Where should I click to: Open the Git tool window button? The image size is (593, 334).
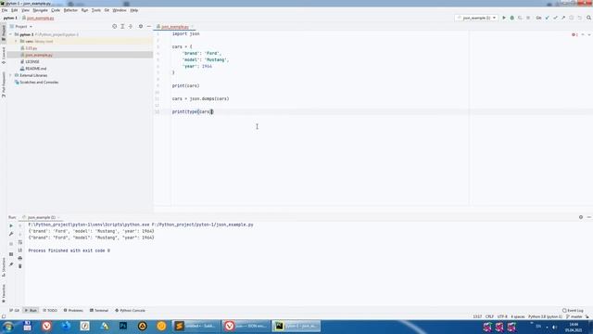(x=15, y=311)
